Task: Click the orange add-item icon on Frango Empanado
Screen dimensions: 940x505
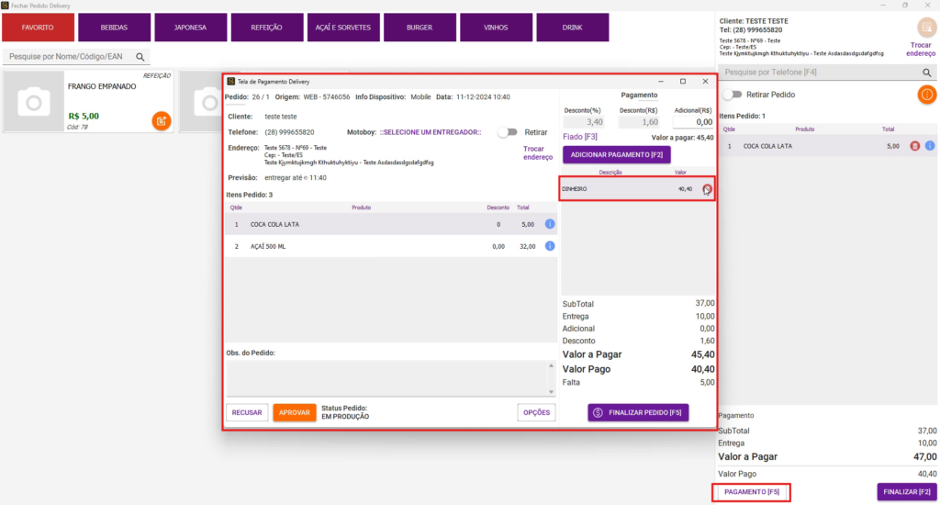Action: (x=161, y=120)
